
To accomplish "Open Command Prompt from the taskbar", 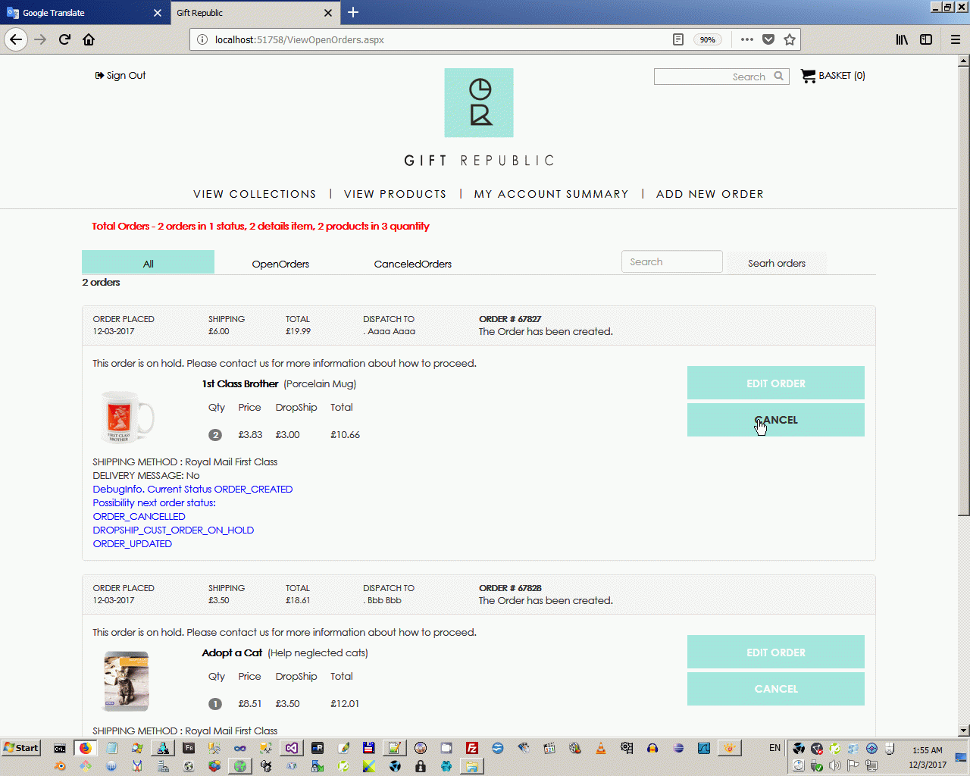I will (x=60, y=748).
